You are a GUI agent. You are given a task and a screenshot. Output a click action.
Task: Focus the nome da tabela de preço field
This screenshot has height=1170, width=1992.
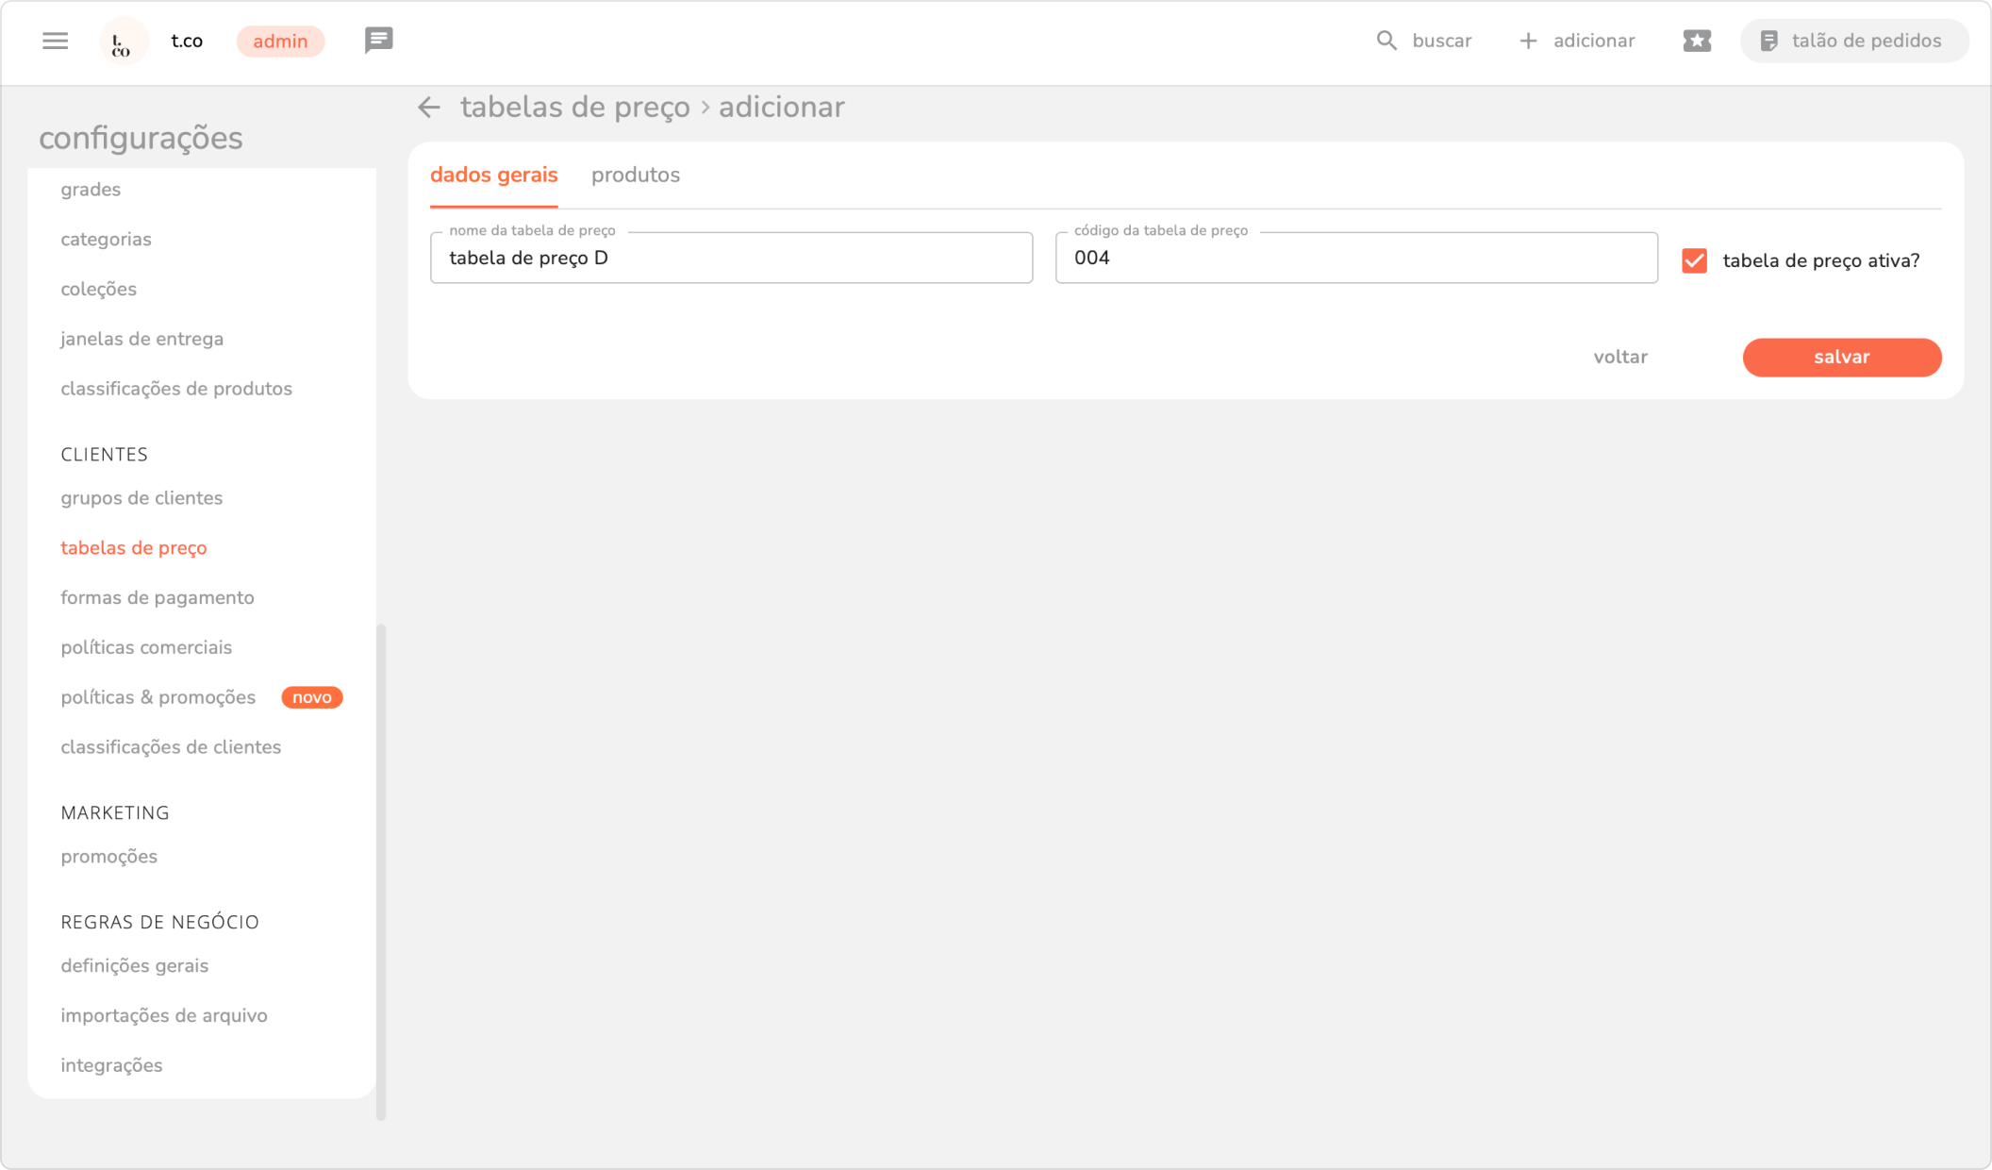click(731, 259)
